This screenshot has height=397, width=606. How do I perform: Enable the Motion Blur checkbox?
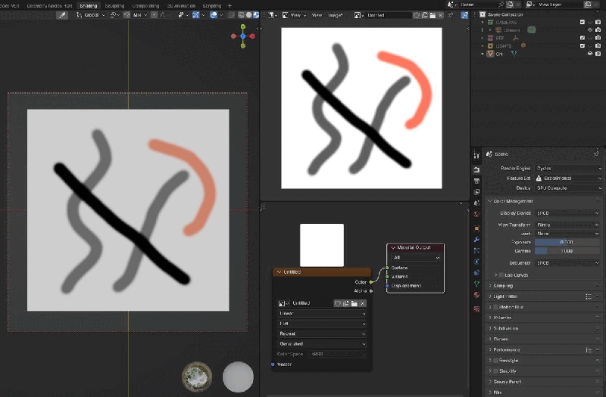tap(496, 307)
